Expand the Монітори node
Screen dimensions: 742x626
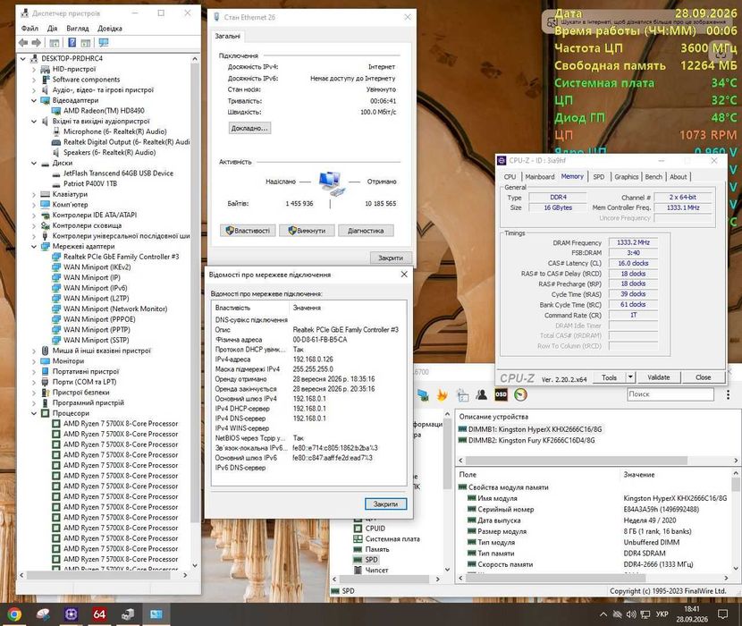(x=34, y=360)
